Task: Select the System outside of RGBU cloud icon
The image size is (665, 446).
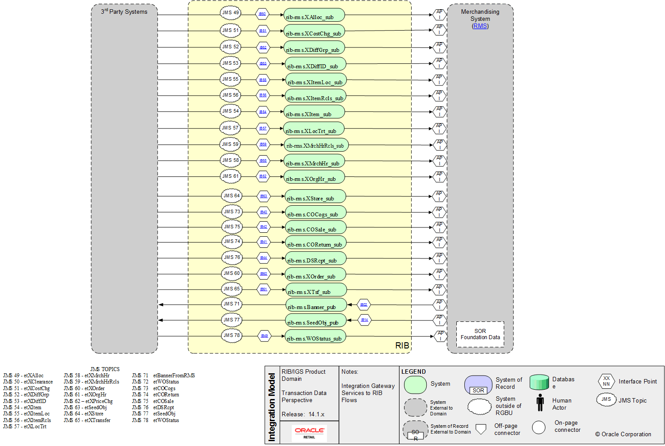Action: [x=479, y=407]
